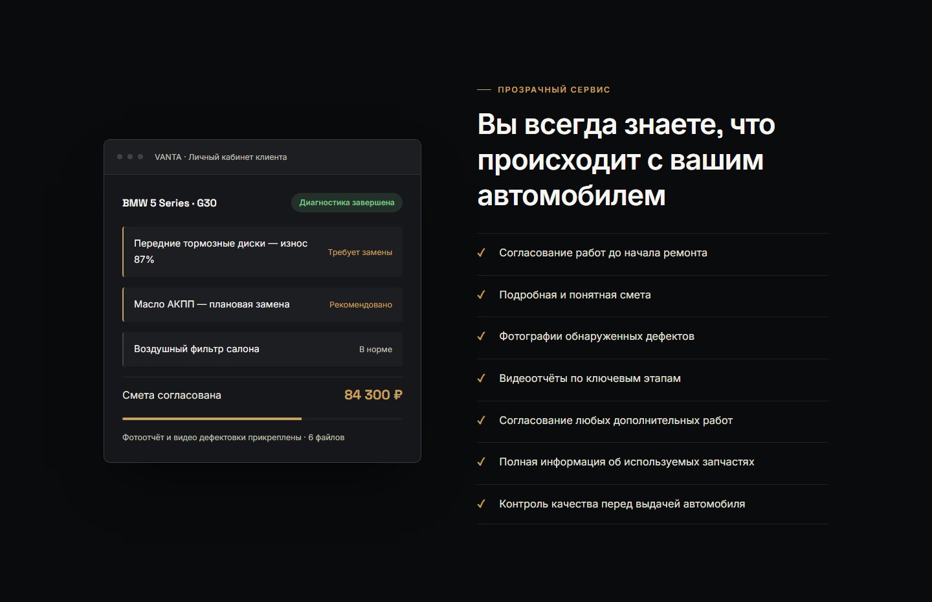The width and height of the screenshot is (932, 602).
Task: Click the checkmark beside Контроль качества перед выдачей автомобиля
Action: pyautogui.click(x=481, y=504)
